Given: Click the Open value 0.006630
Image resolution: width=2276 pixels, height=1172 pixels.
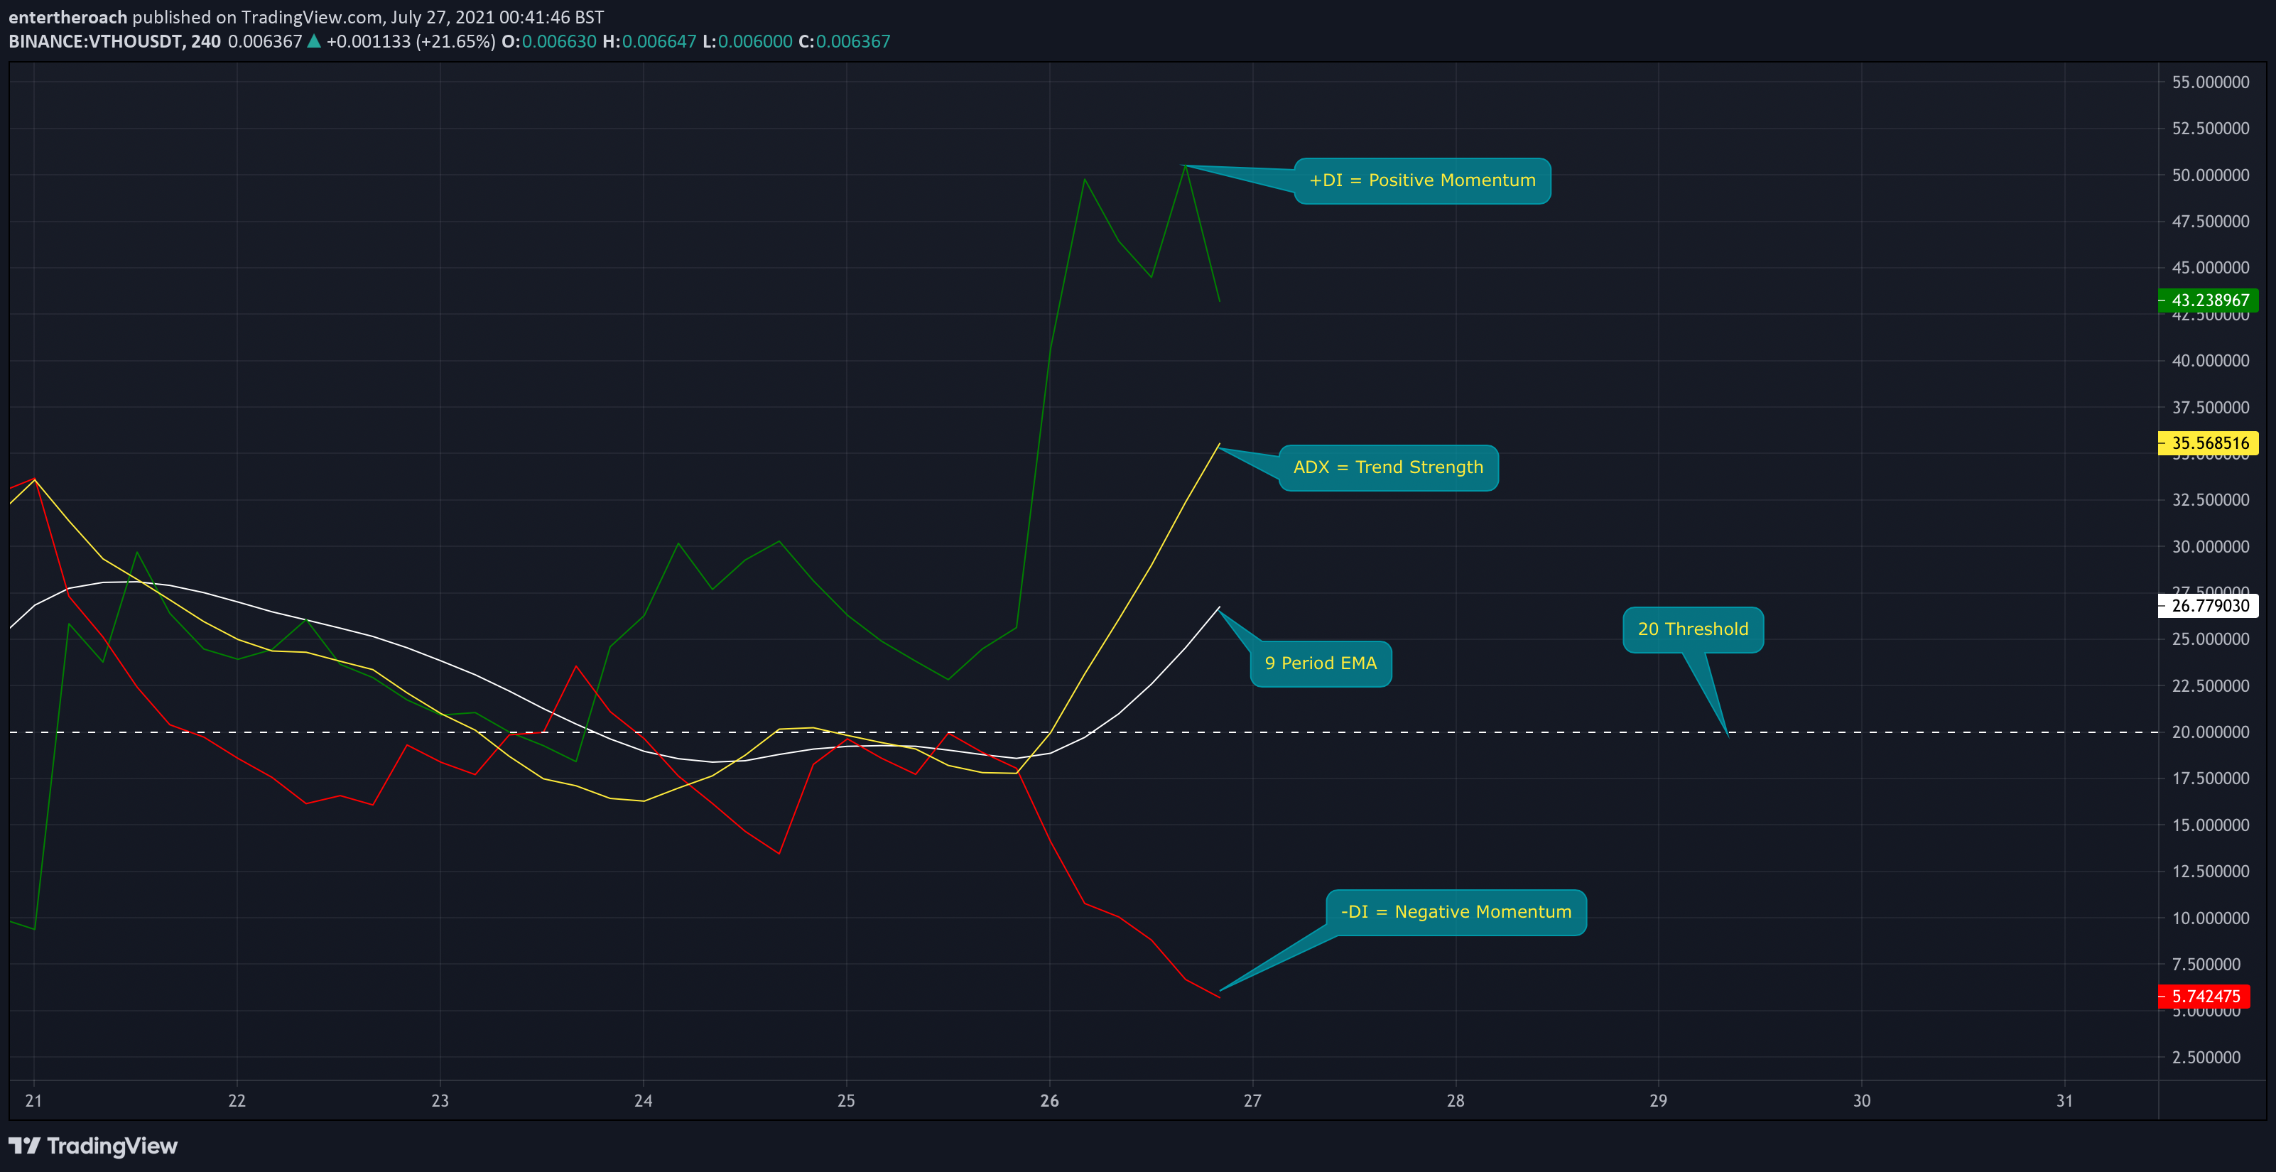Looking at the screenshot, I should (559, 40).
